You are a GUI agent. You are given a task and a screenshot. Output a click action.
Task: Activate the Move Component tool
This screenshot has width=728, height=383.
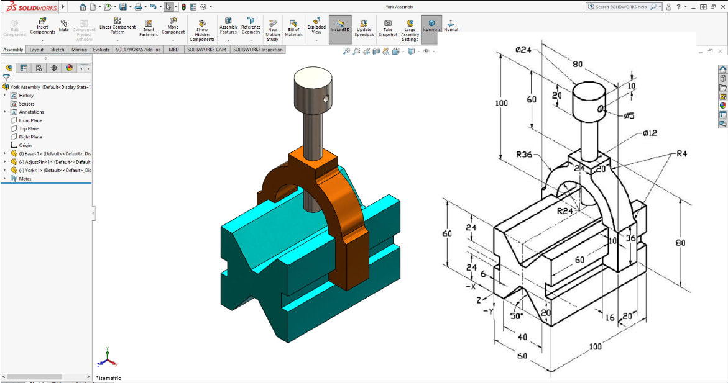173,26
